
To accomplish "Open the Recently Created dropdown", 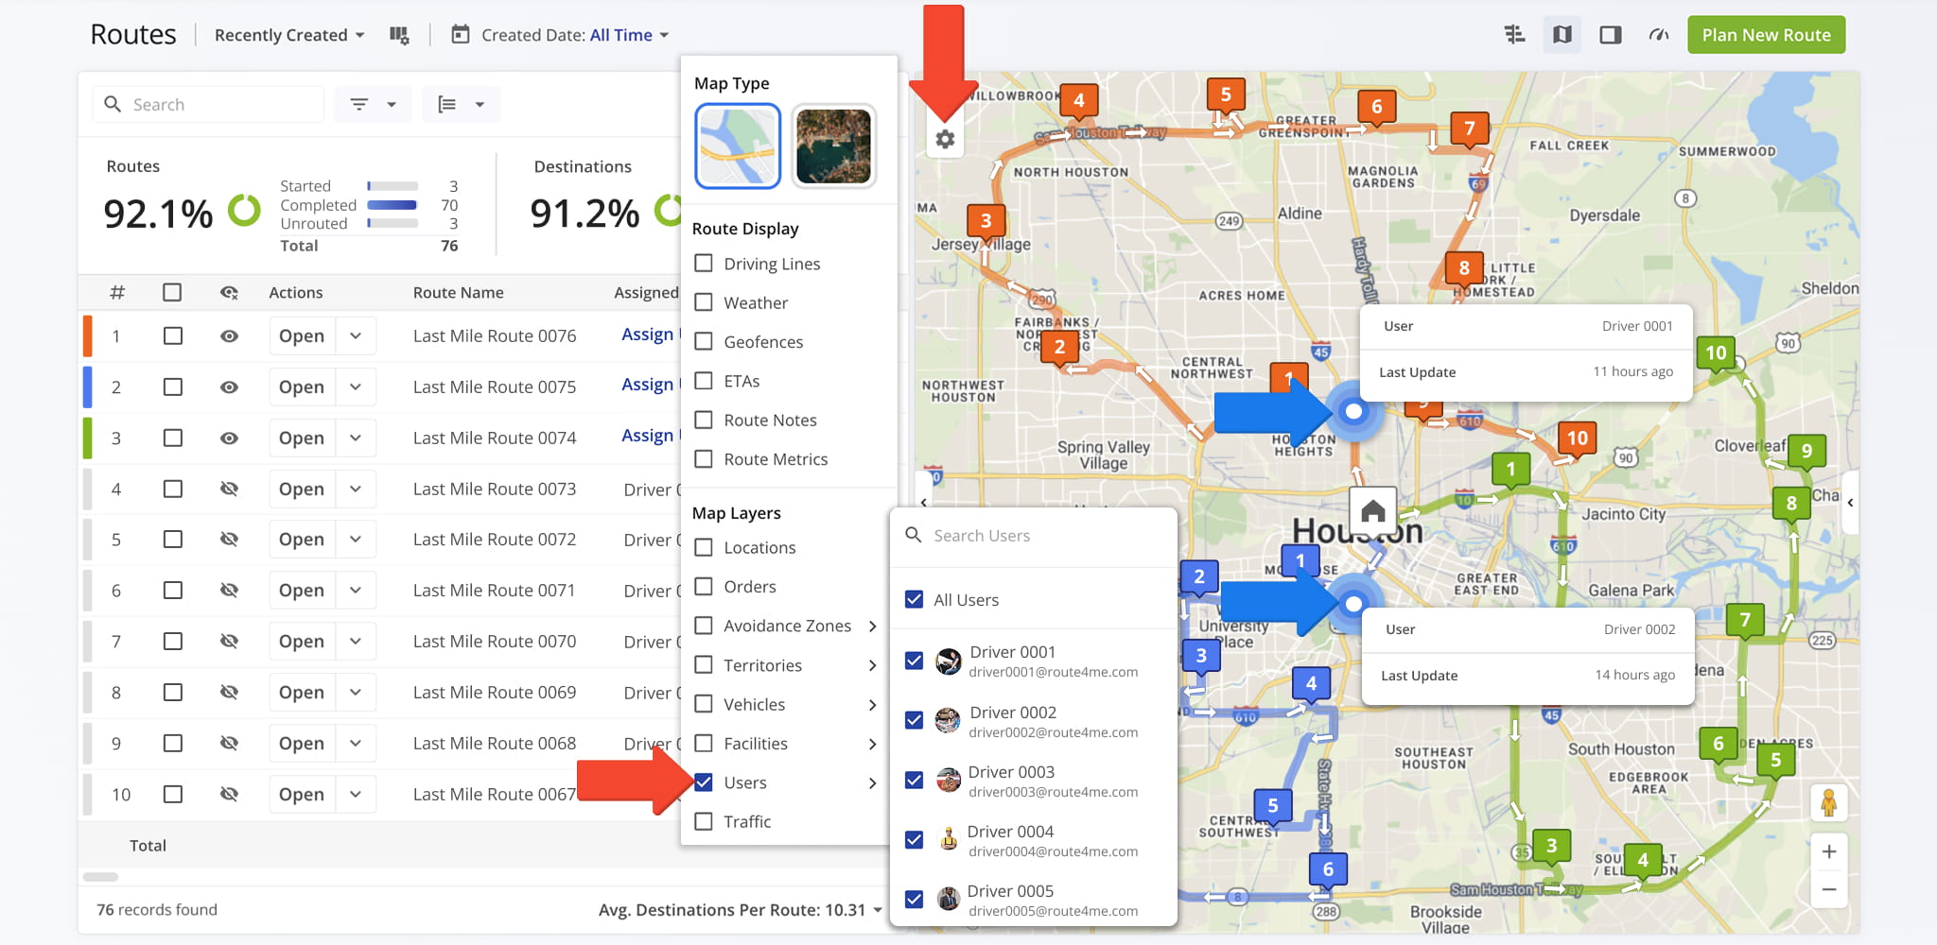I will pyautogui.click(x=288, y=35).
